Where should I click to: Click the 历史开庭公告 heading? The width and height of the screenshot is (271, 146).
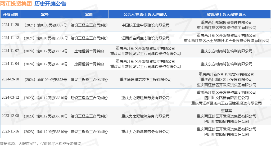pyautogui.click(x=50, y=4)
